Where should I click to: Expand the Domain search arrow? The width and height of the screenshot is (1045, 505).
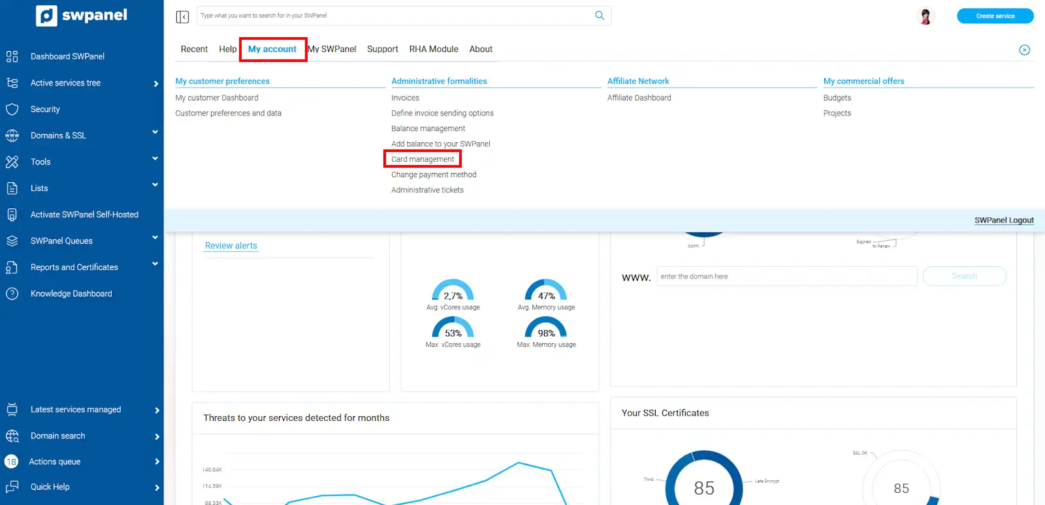(157, 436)
